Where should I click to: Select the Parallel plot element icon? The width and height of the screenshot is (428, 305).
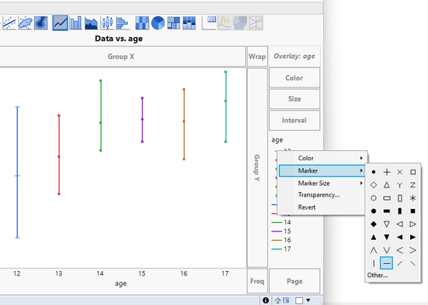pos(256,23)
